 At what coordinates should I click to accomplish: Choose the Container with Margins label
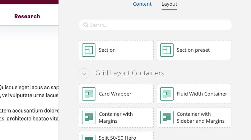[116, 117]
